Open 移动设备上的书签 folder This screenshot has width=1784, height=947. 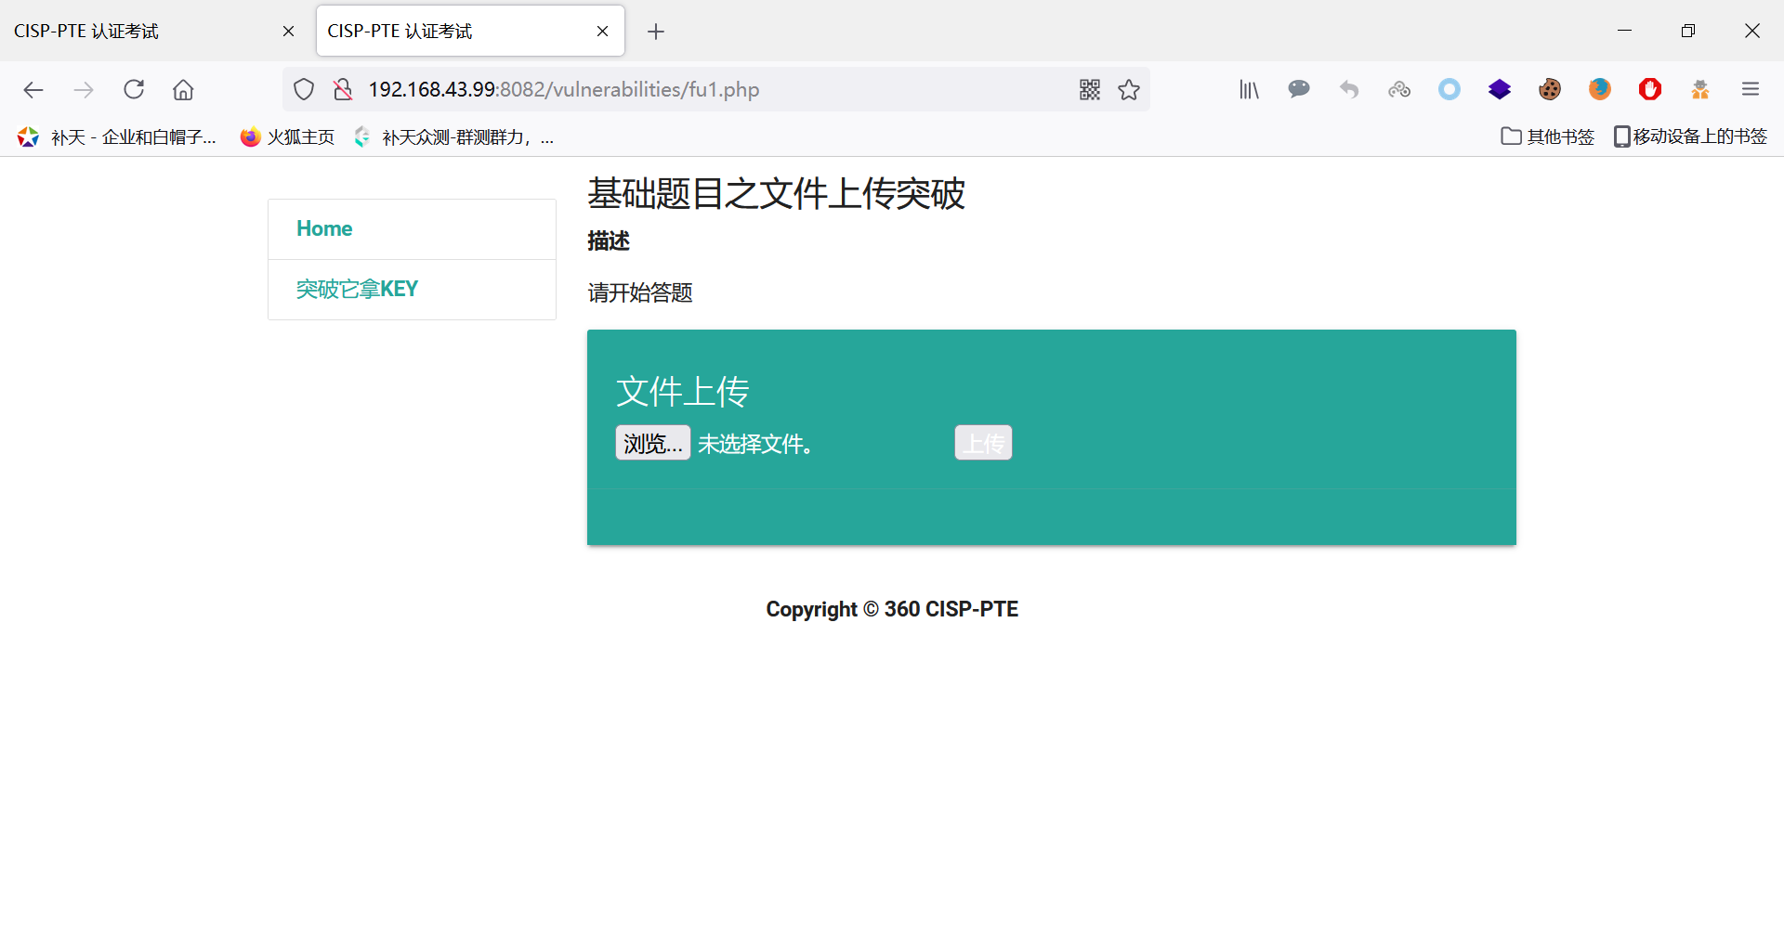1690,136
